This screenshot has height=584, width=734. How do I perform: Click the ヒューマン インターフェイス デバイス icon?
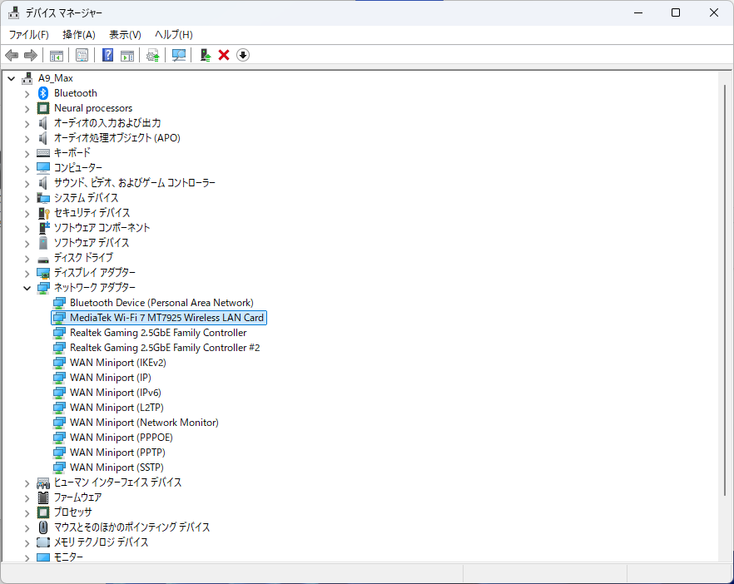[x=43, y=483]
